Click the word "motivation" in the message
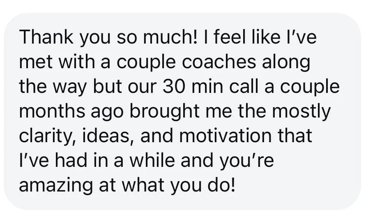The width and height of the screenshot is (375, 217). pyautogui.click(x=225, y=136)
